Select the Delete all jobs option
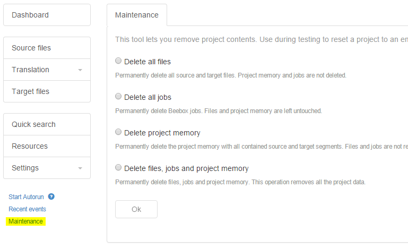Screen dimensions: 408x248 118,97
